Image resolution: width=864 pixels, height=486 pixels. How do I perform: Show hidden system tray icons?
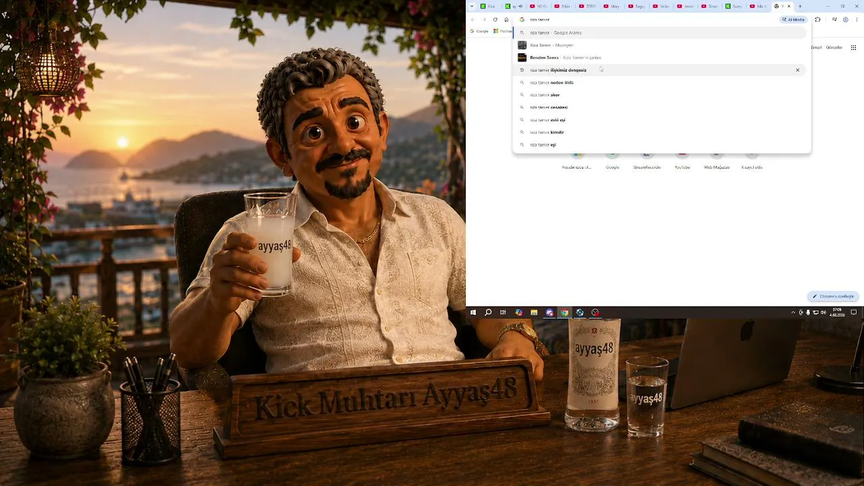[793, 313]
